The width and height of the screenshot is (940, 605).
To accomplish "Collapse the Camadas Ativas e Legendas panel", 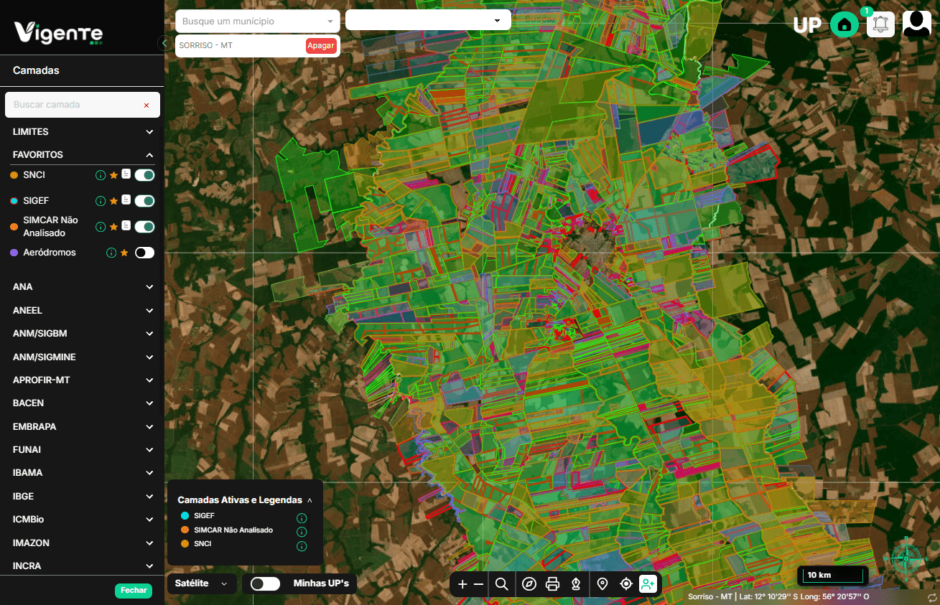I will pyautogui.click(x=310, y=500).
